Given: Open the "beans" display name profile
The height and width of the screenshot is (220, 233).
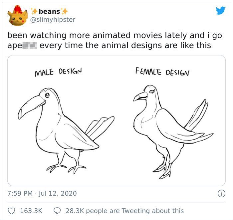Looking at the screenshot, I should (49, 12).
